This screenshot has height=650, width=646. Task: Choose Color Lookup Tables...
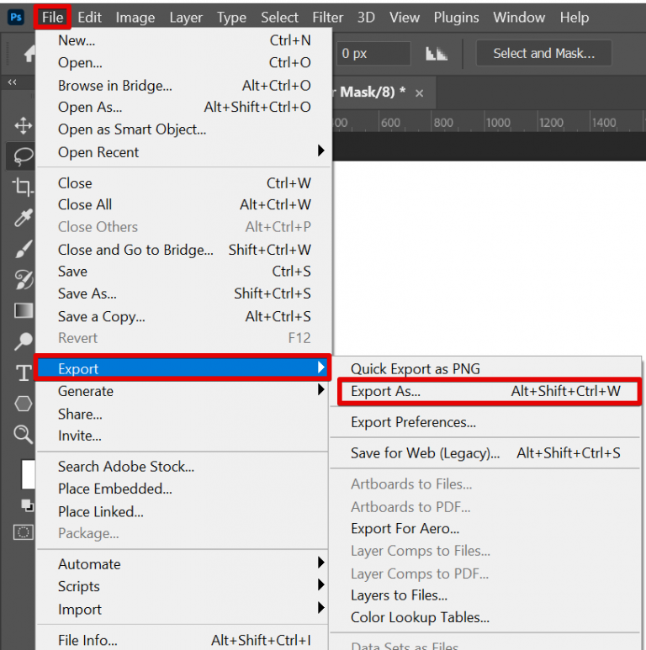pyautogui.click(x=485, y=617)
